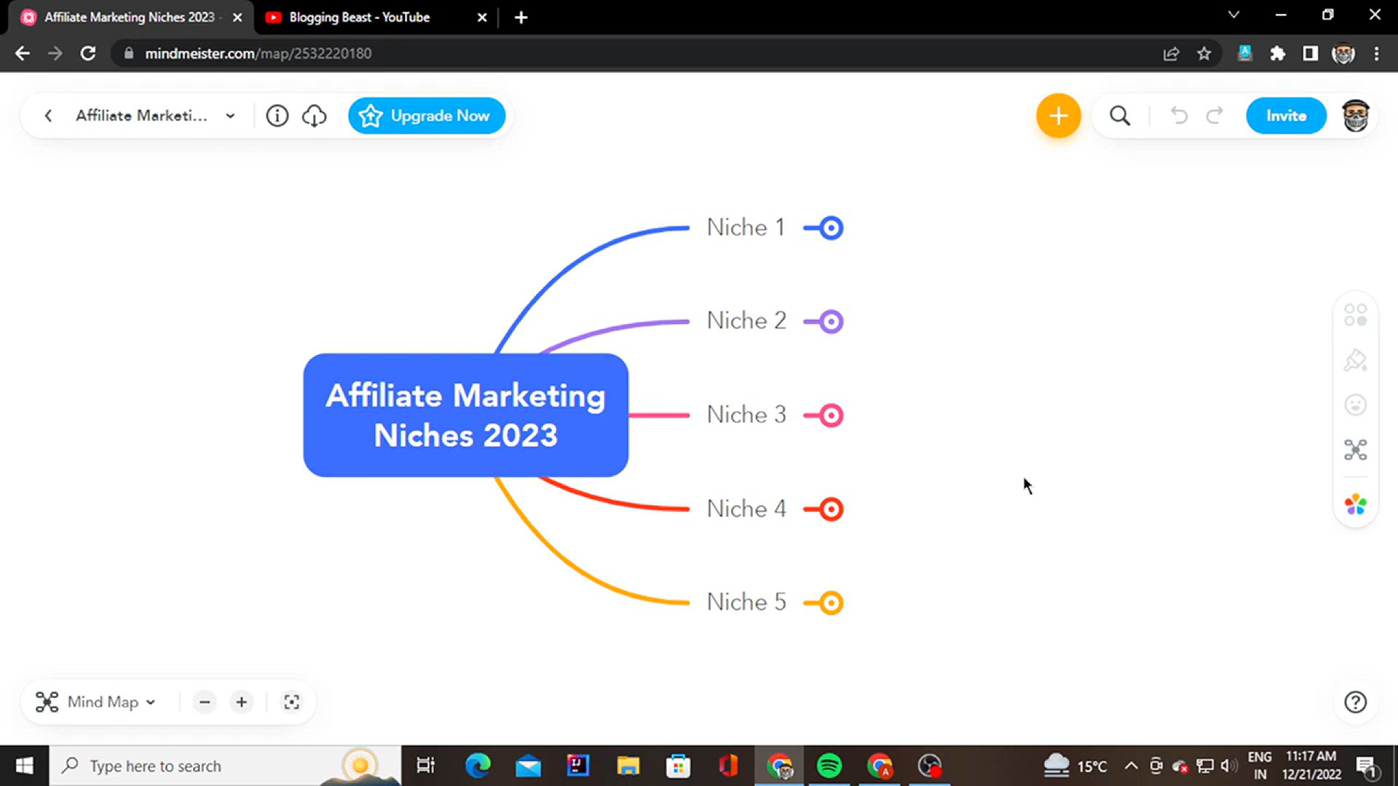Screen dimensions: 1398x786
Task: Open the map layout sidebar icon
Action: pos(1355,450)
